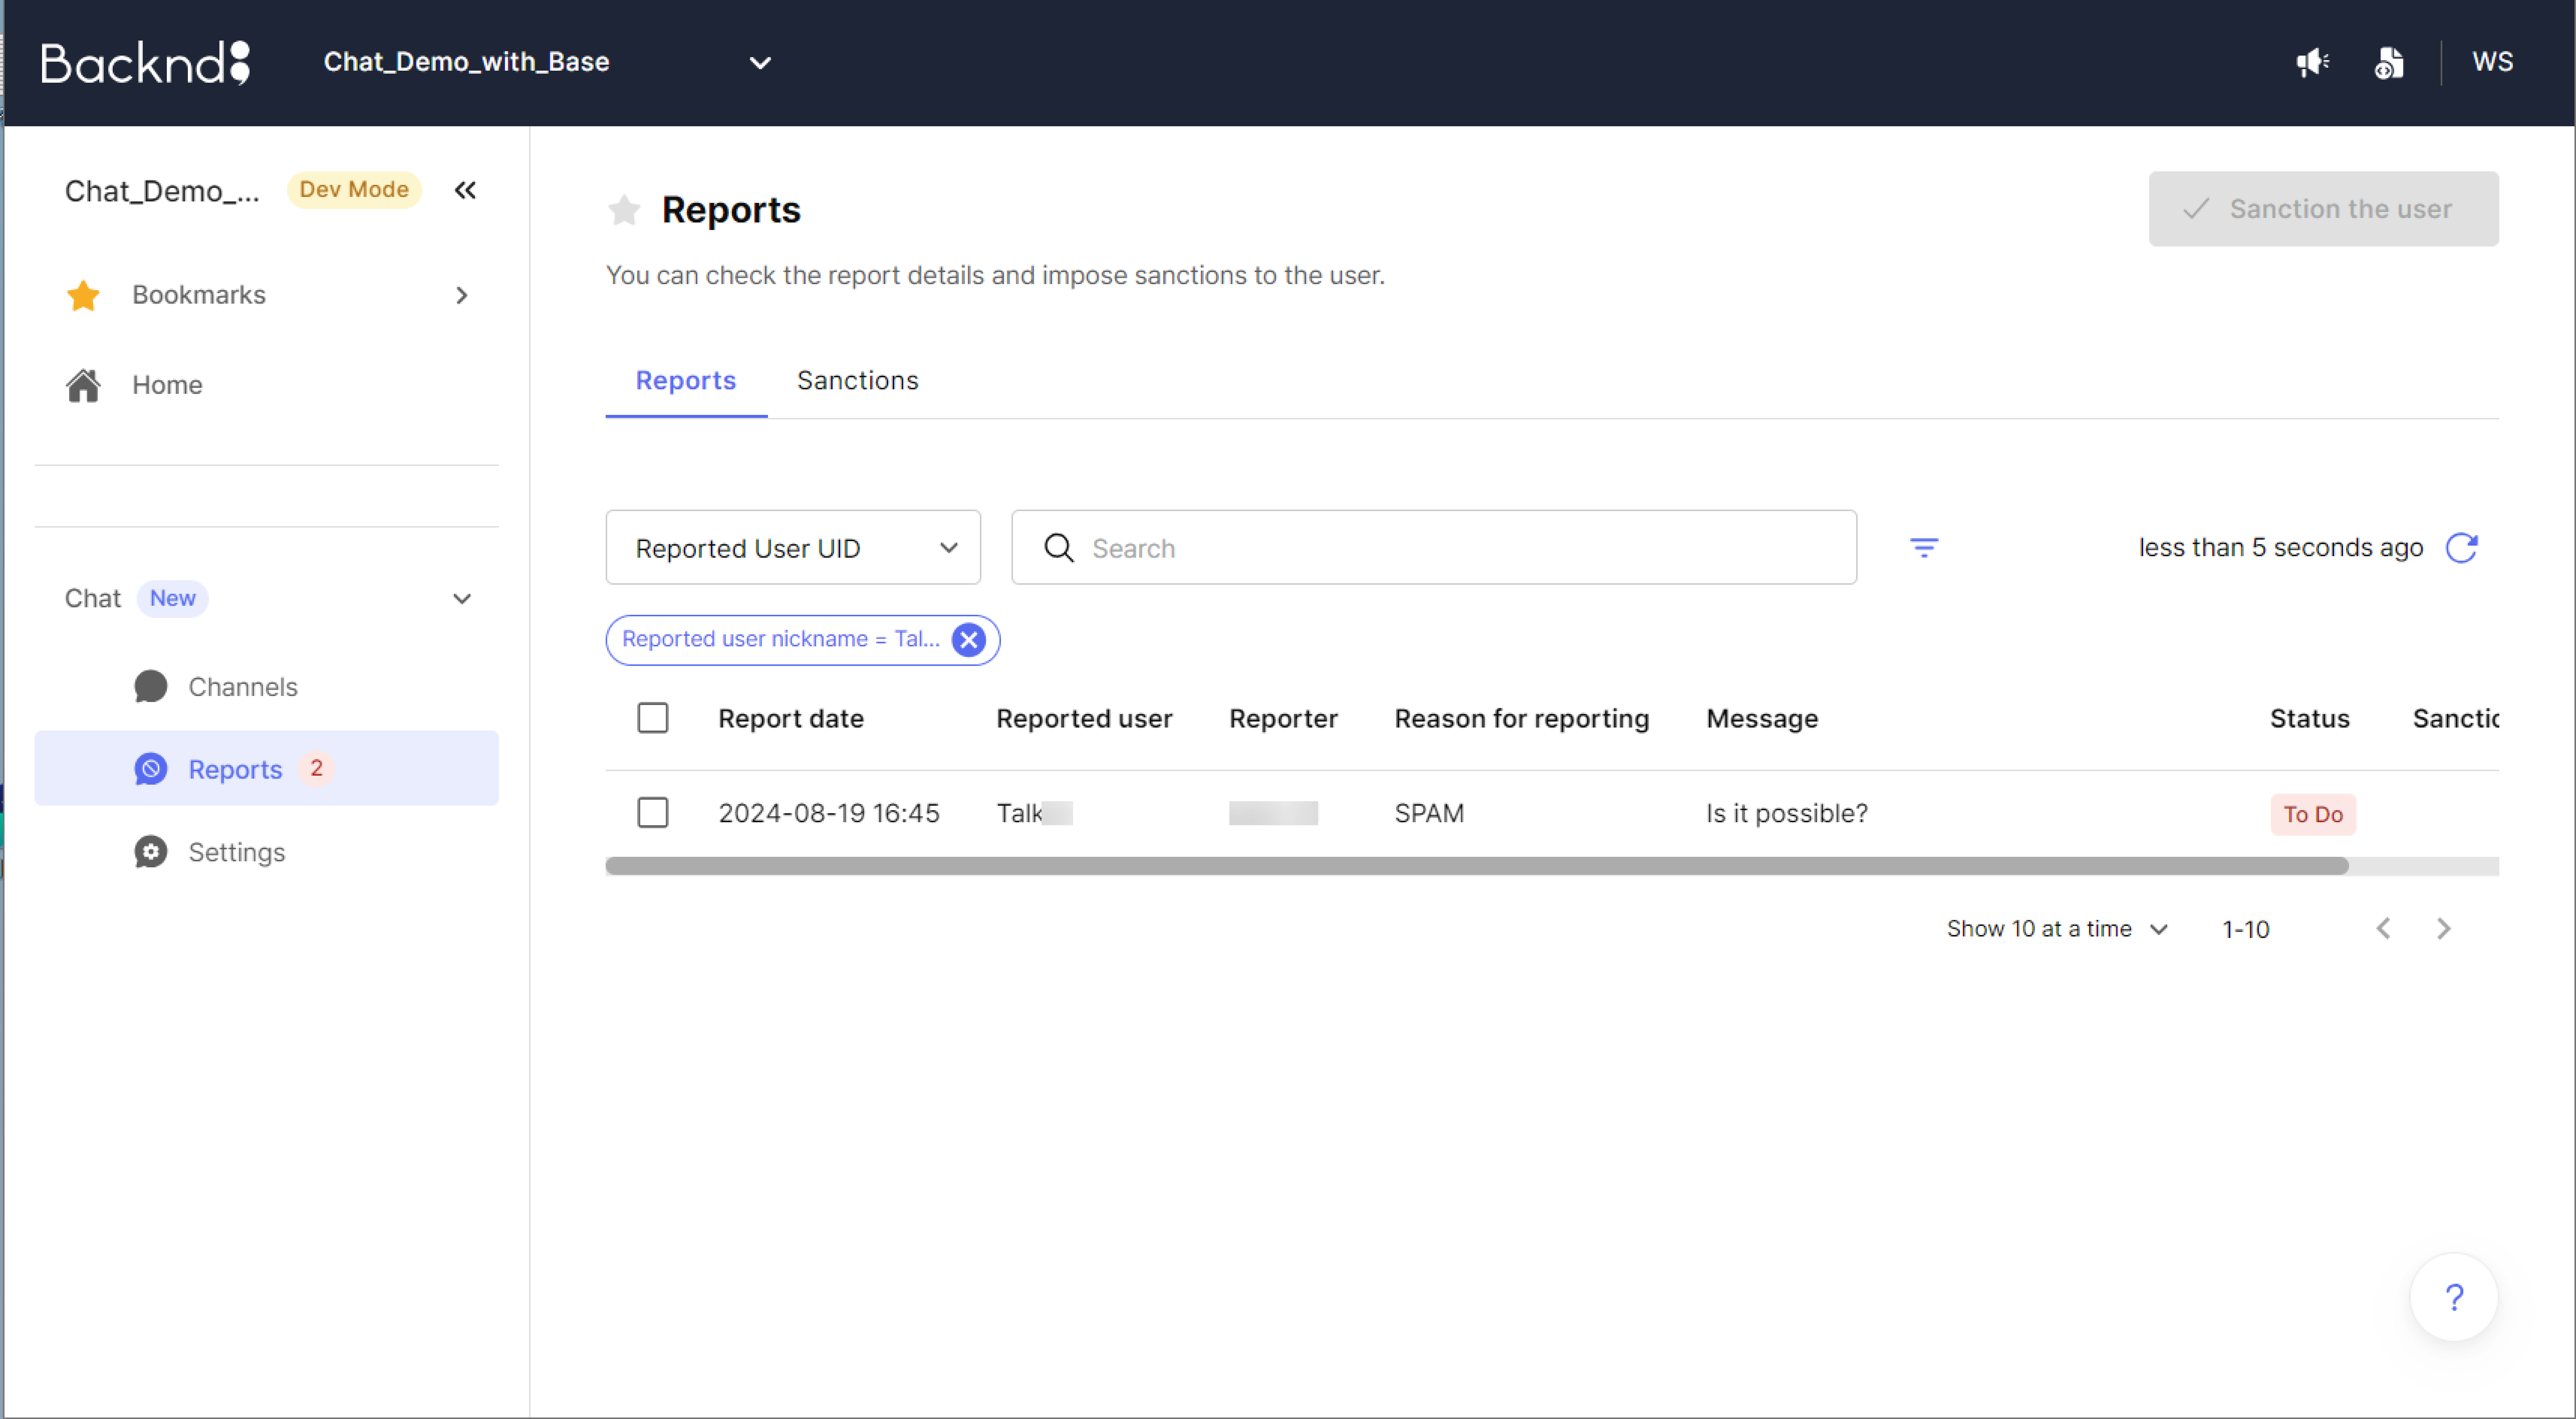Expand the Chat_Demo_with_Base project dropdown

pyautogui.click(x=760, y=63)
